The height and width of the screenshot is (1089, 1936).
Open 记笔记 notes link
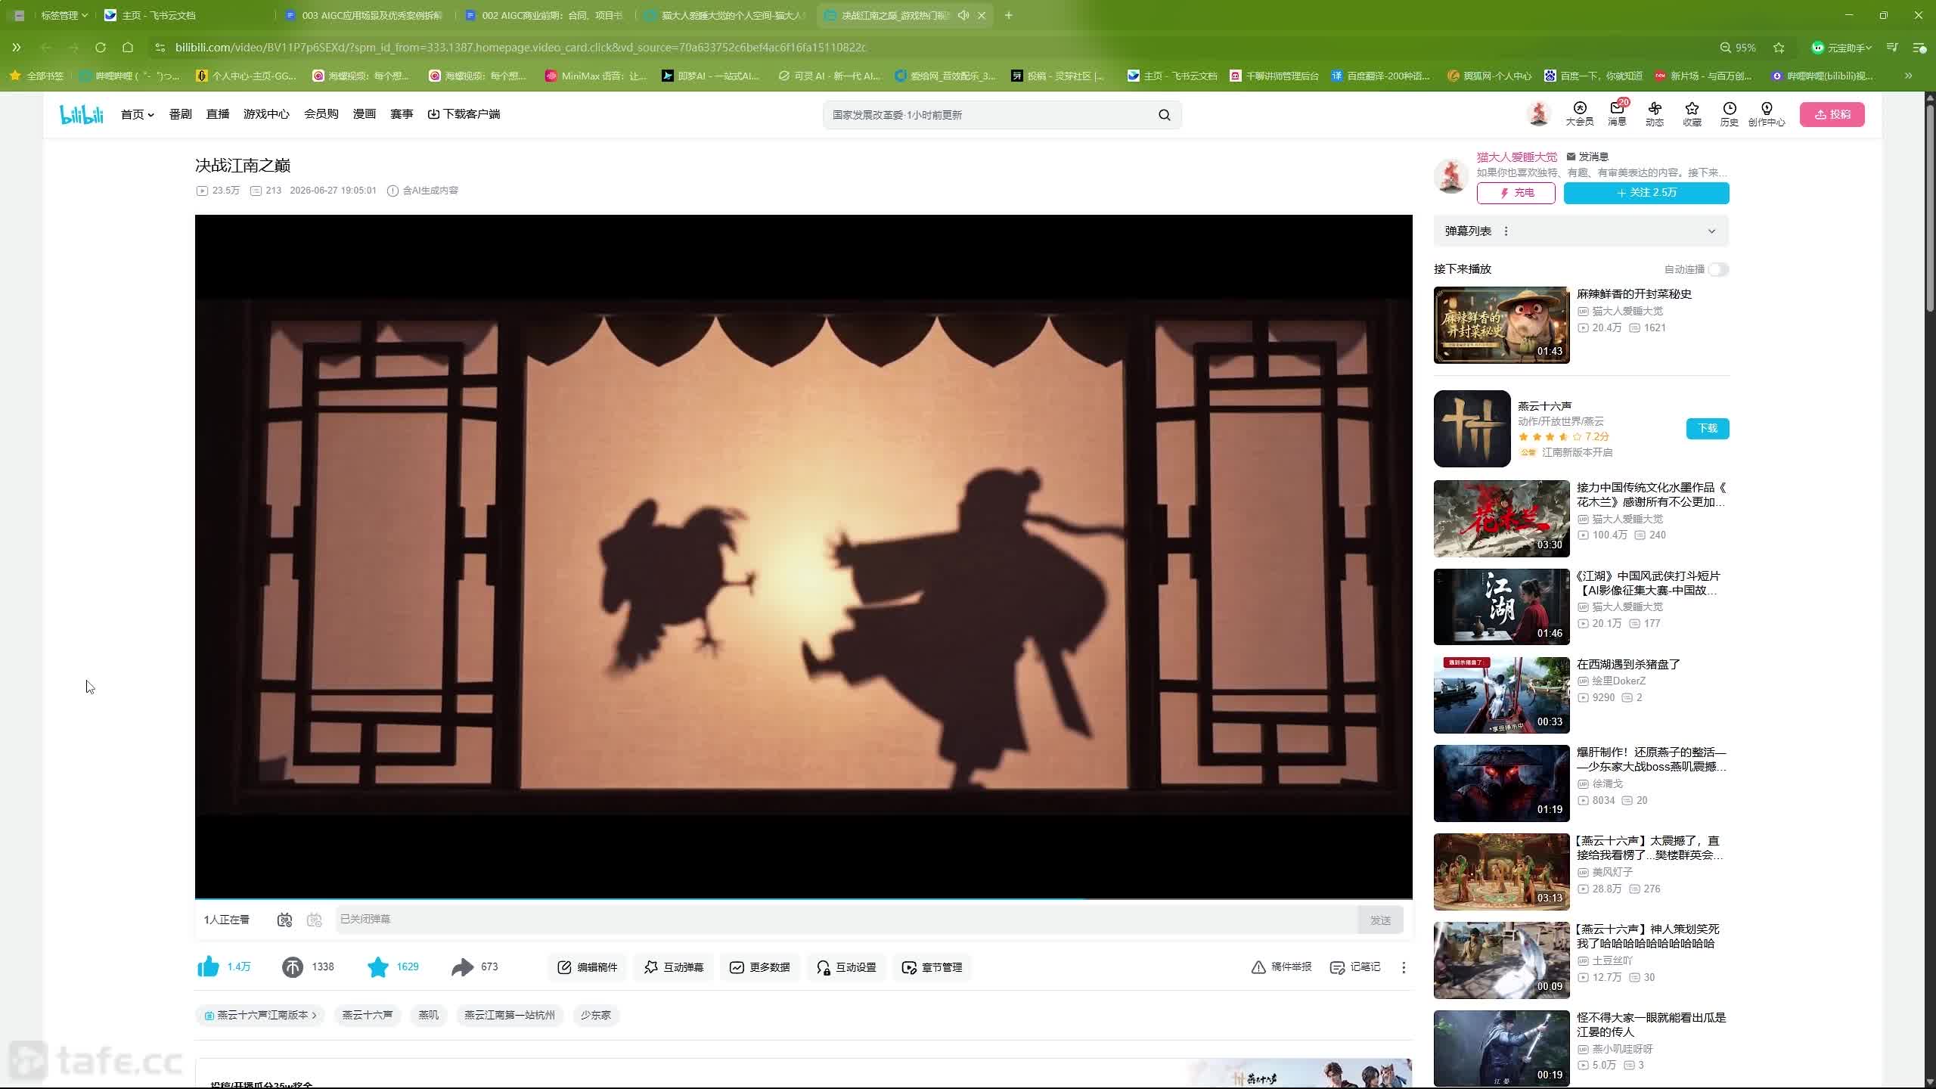pyautogui.click(x=1355, y=967)
